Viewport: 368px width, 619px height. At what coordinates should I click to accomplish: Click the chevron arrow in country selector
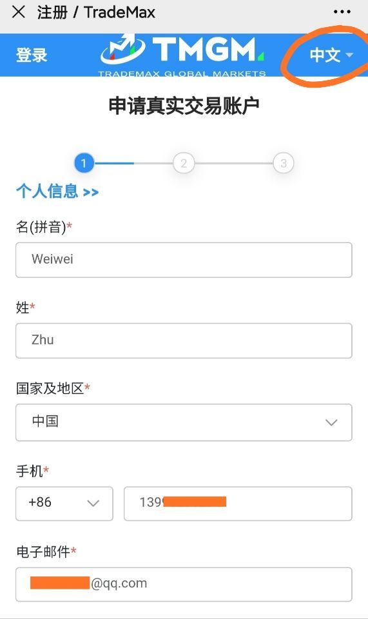[331, 422]
